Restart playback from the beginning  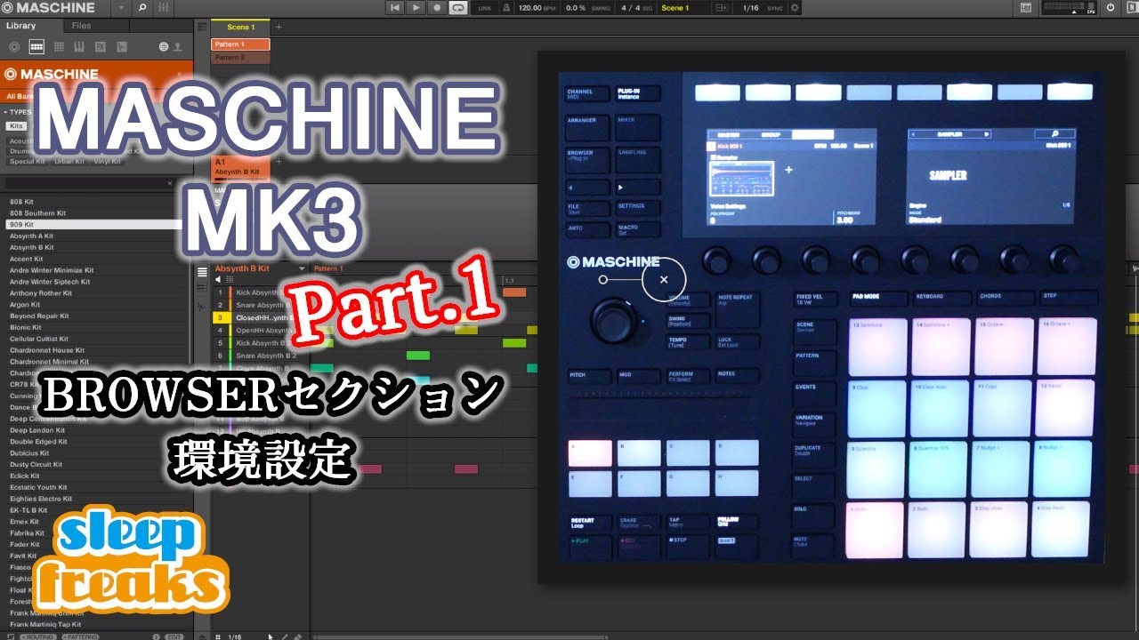pos(395,8)
